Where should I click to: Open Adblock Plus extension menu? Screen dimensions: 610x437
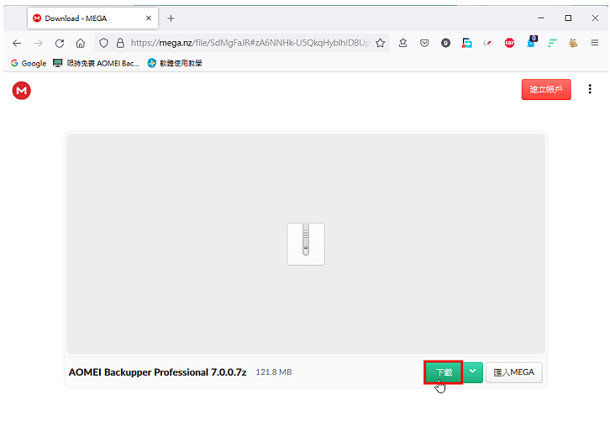tap(510, 43)
